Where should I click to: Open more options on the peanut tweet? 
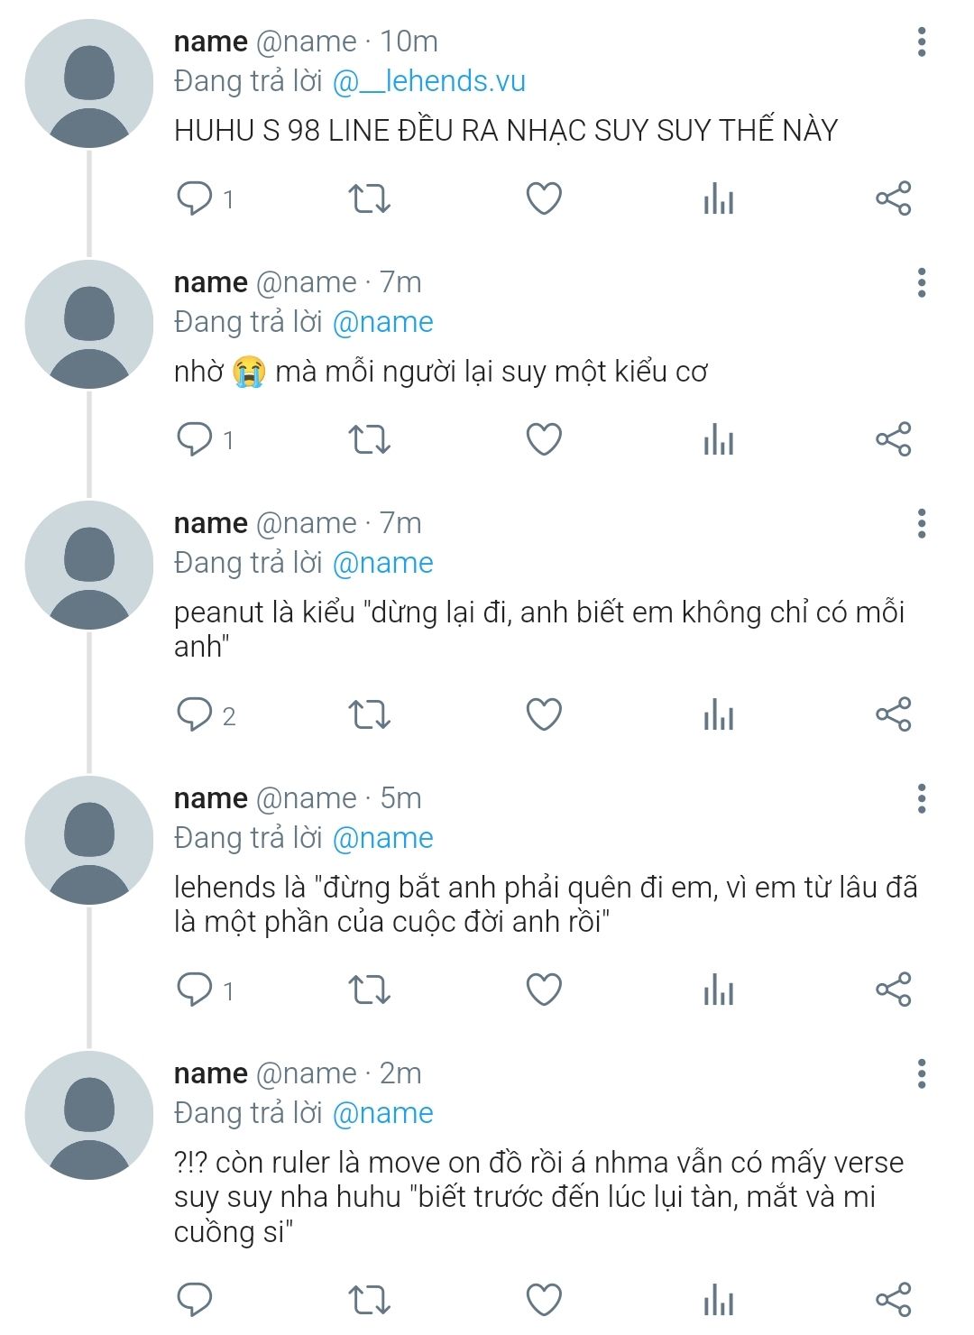(921, 523)
